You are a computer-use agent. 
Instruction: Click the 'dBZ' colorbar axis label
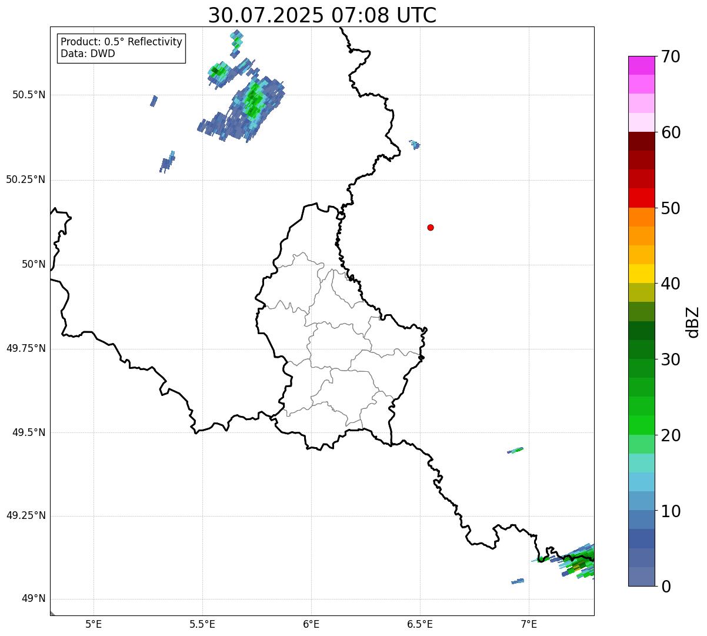(693, 321)
